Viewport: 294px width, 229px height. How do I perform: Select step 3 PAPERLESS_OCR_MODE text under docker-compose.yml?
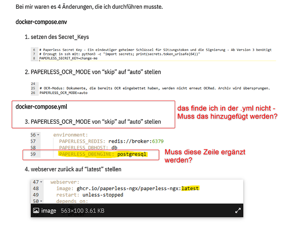(96, 122)
